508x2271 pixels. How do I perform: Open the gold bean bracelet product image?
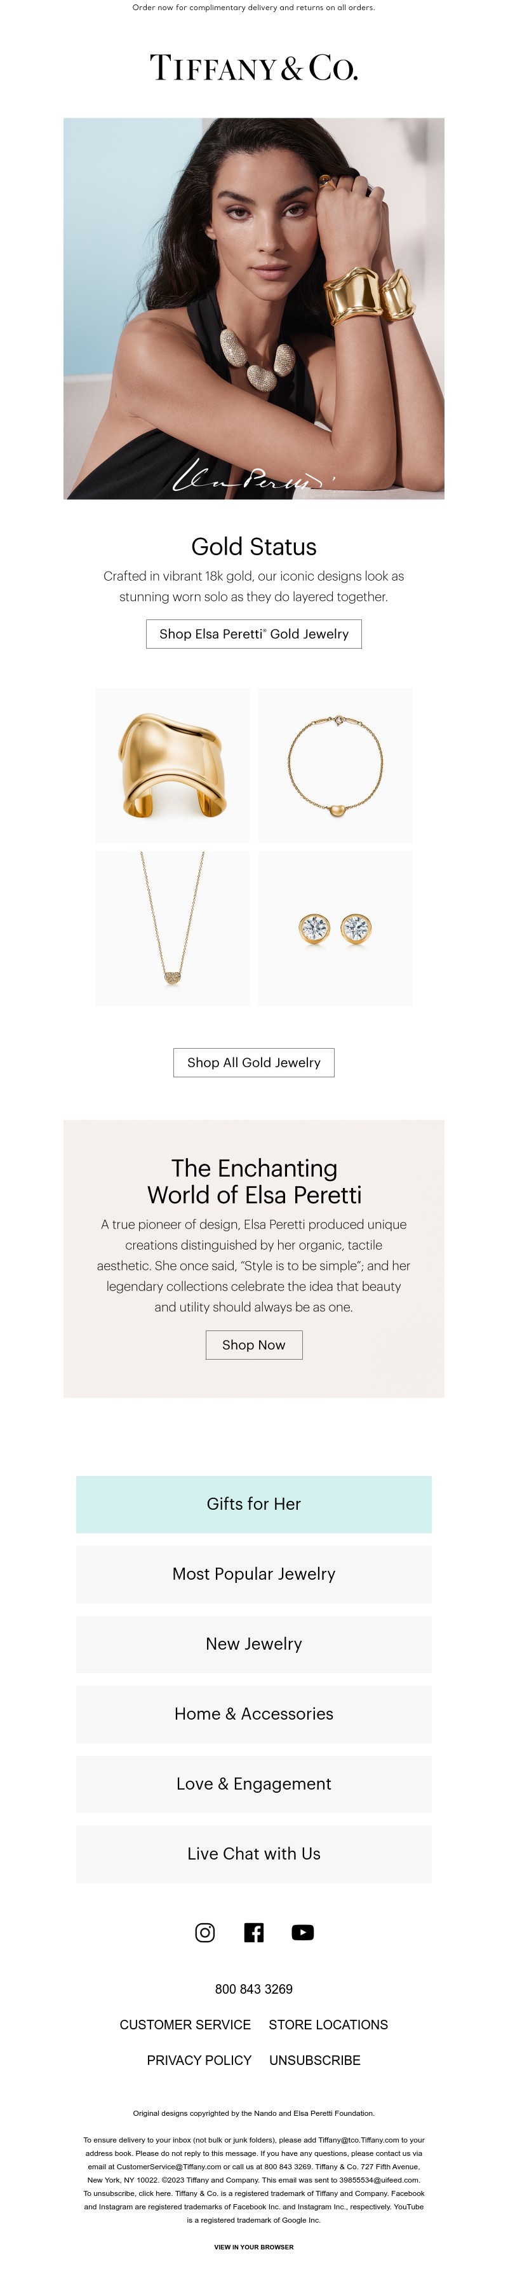click(335, 764)
